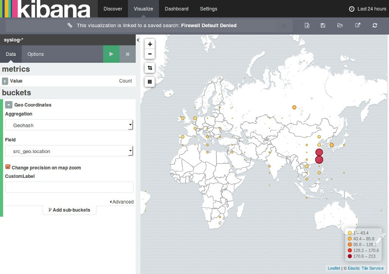Image resolution: width=389 pixels, height=274 pixels.
Task: Click the new visualization icon
Action: point(307,25)
